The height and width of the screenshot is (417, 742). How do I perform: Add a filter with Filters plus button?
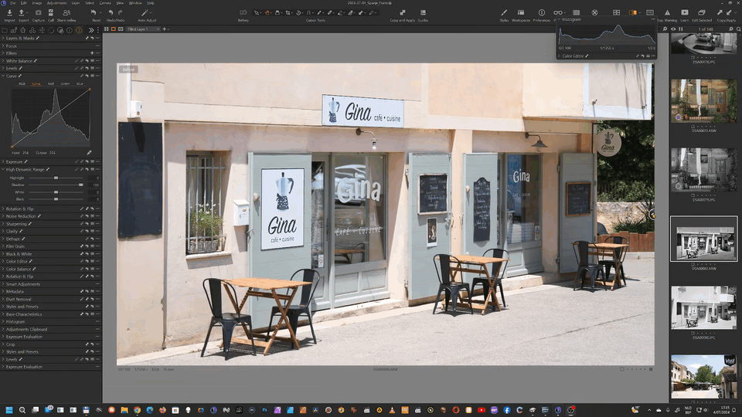(92, 53)
